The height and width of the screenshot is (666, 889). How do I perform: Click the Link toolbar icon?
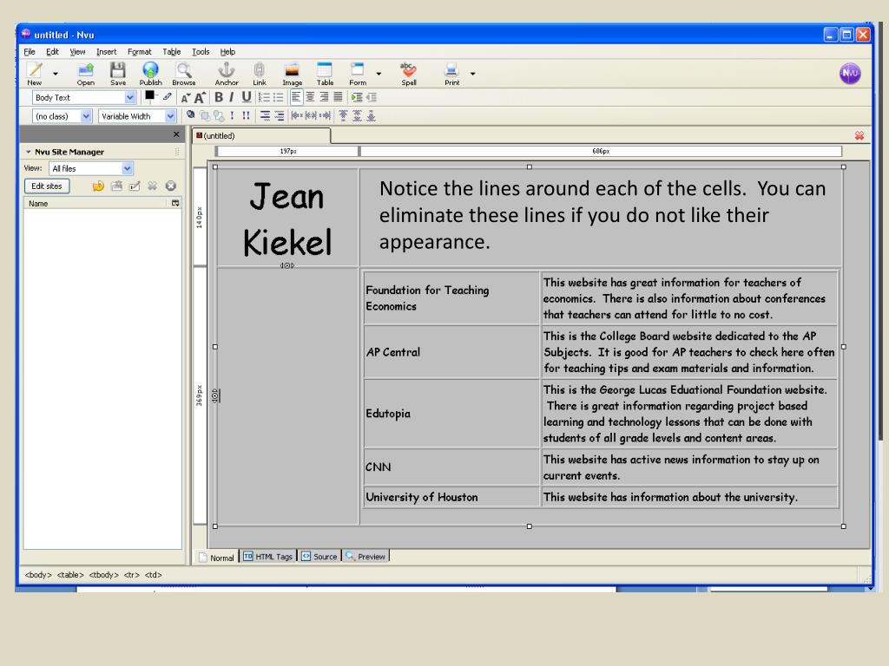[259, 74]
